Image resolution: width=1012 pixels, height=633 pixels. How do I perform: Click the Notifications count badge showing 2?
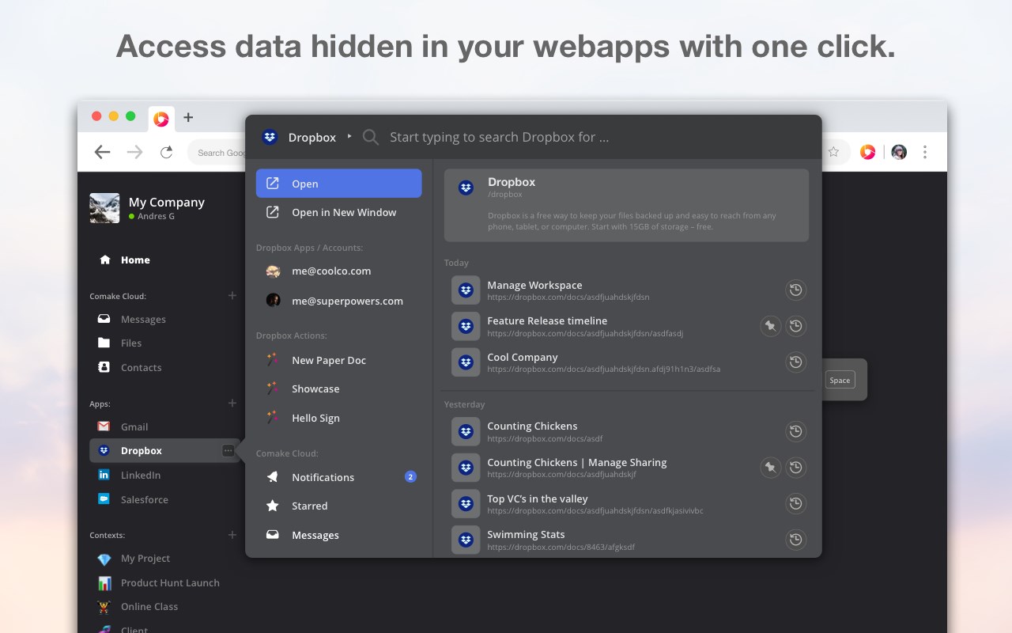pos(410,476)
